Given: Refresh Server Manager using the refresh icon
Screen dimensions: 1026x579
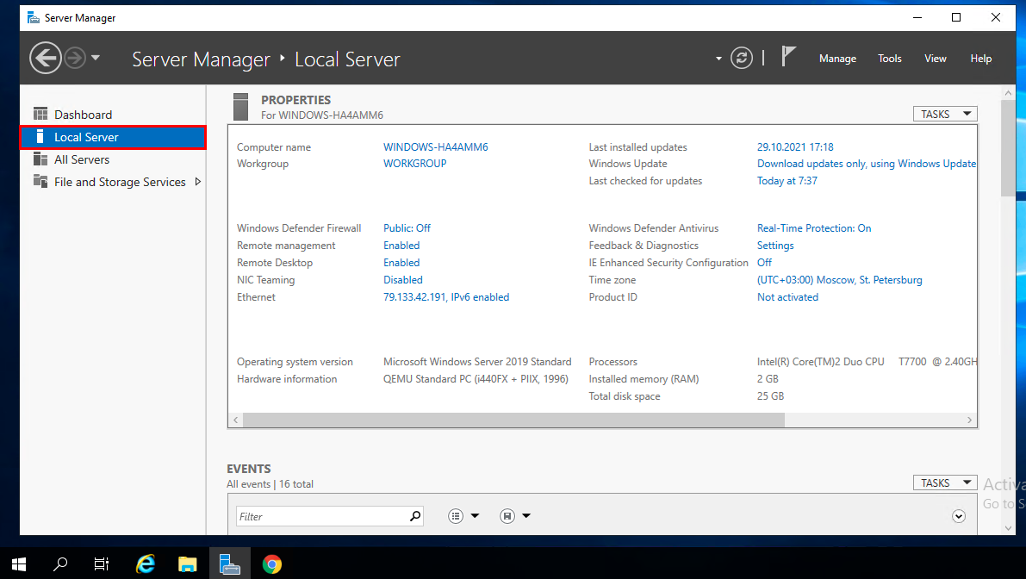Looking at the screenshot, I should coord(742,59).
